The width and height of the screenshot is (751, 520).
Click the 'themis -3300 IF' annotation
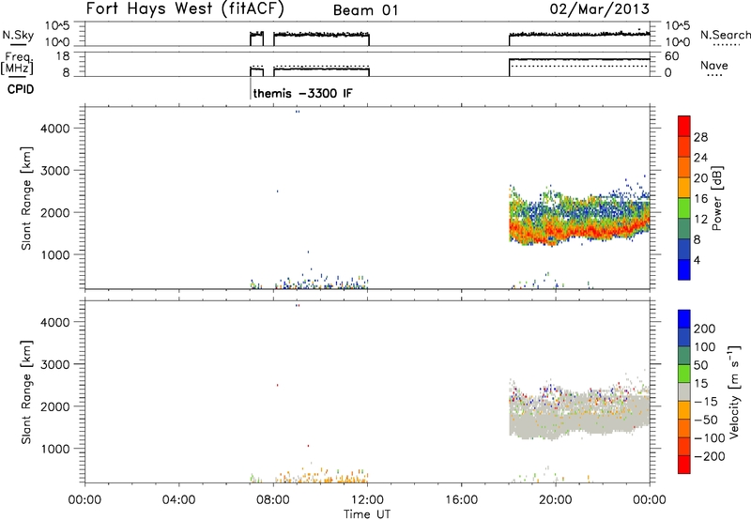point(302,93)
